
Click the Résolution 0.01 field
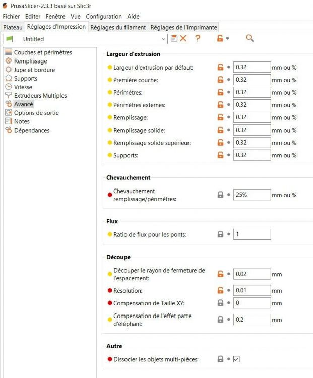(x=252, y=290)
